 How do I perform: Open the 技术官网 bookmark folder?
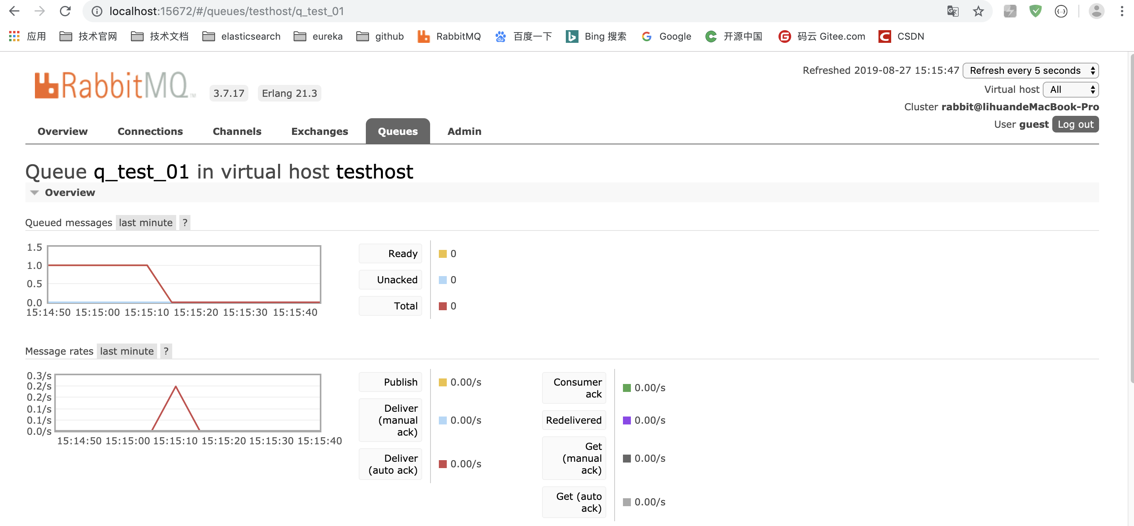88,36
